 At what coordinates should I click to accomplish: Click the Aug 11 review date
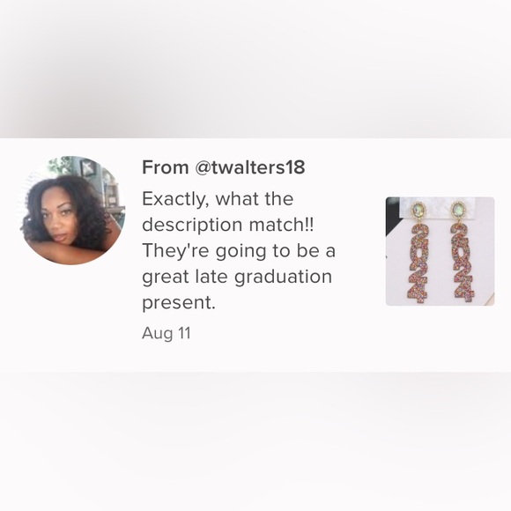167,333
